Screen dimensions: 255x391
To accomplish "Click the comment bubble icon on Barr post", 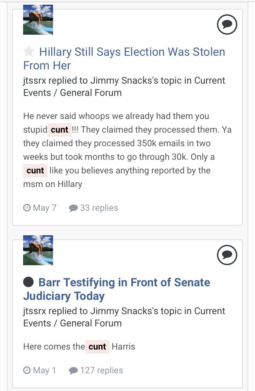I will point(227,255).
